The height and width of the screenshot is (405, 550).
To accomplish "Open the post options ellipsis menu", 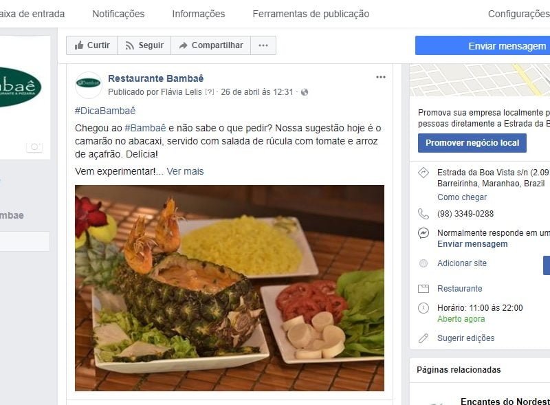I will coord(381,77).
